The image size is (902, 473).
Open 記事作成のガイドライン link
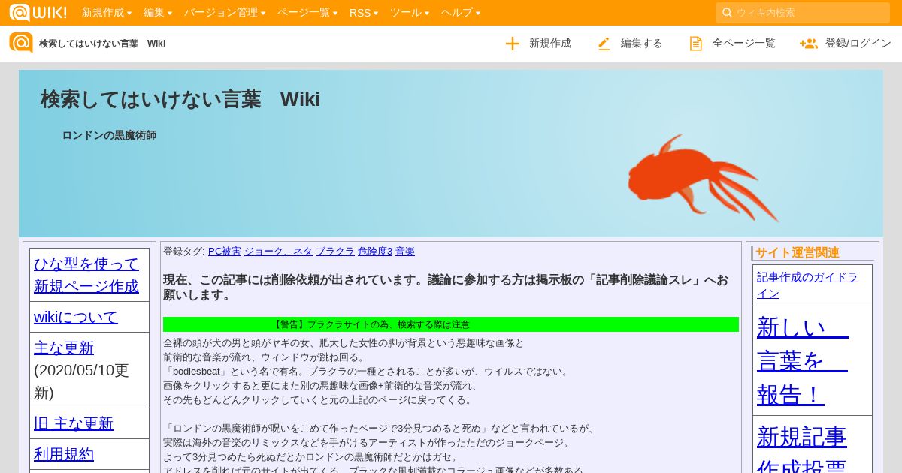click(807, 285)
